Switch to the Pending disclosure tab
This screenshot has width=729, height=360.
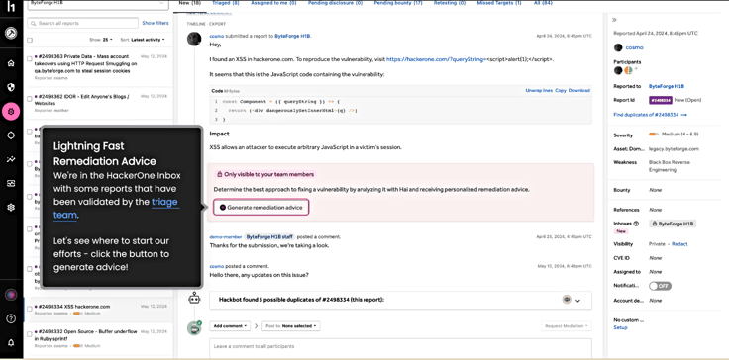pyautogui.click(x=335, y=3)
